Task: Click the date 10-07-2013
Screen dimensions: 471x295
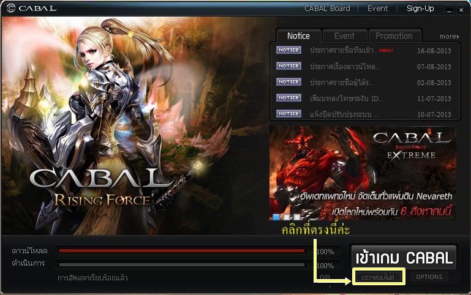Action: click(434, 114)
